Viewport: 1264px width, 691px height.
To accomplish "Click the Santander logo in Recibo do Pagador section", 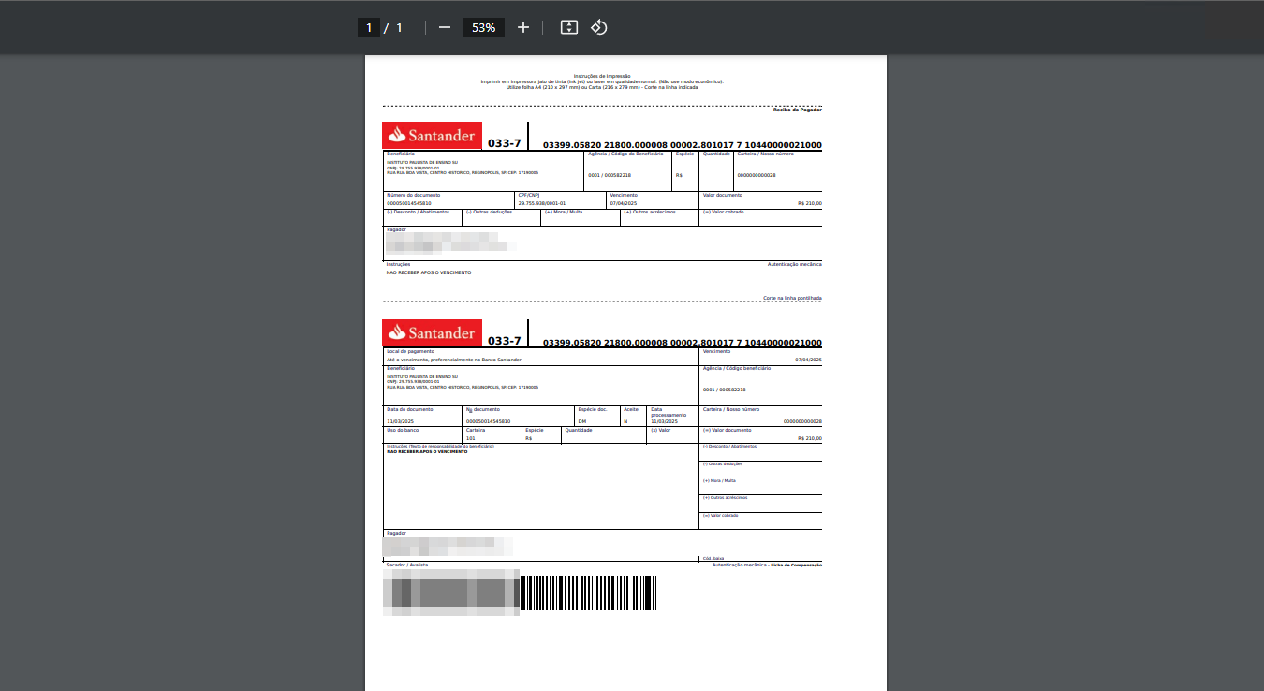I will click(433, 136).
